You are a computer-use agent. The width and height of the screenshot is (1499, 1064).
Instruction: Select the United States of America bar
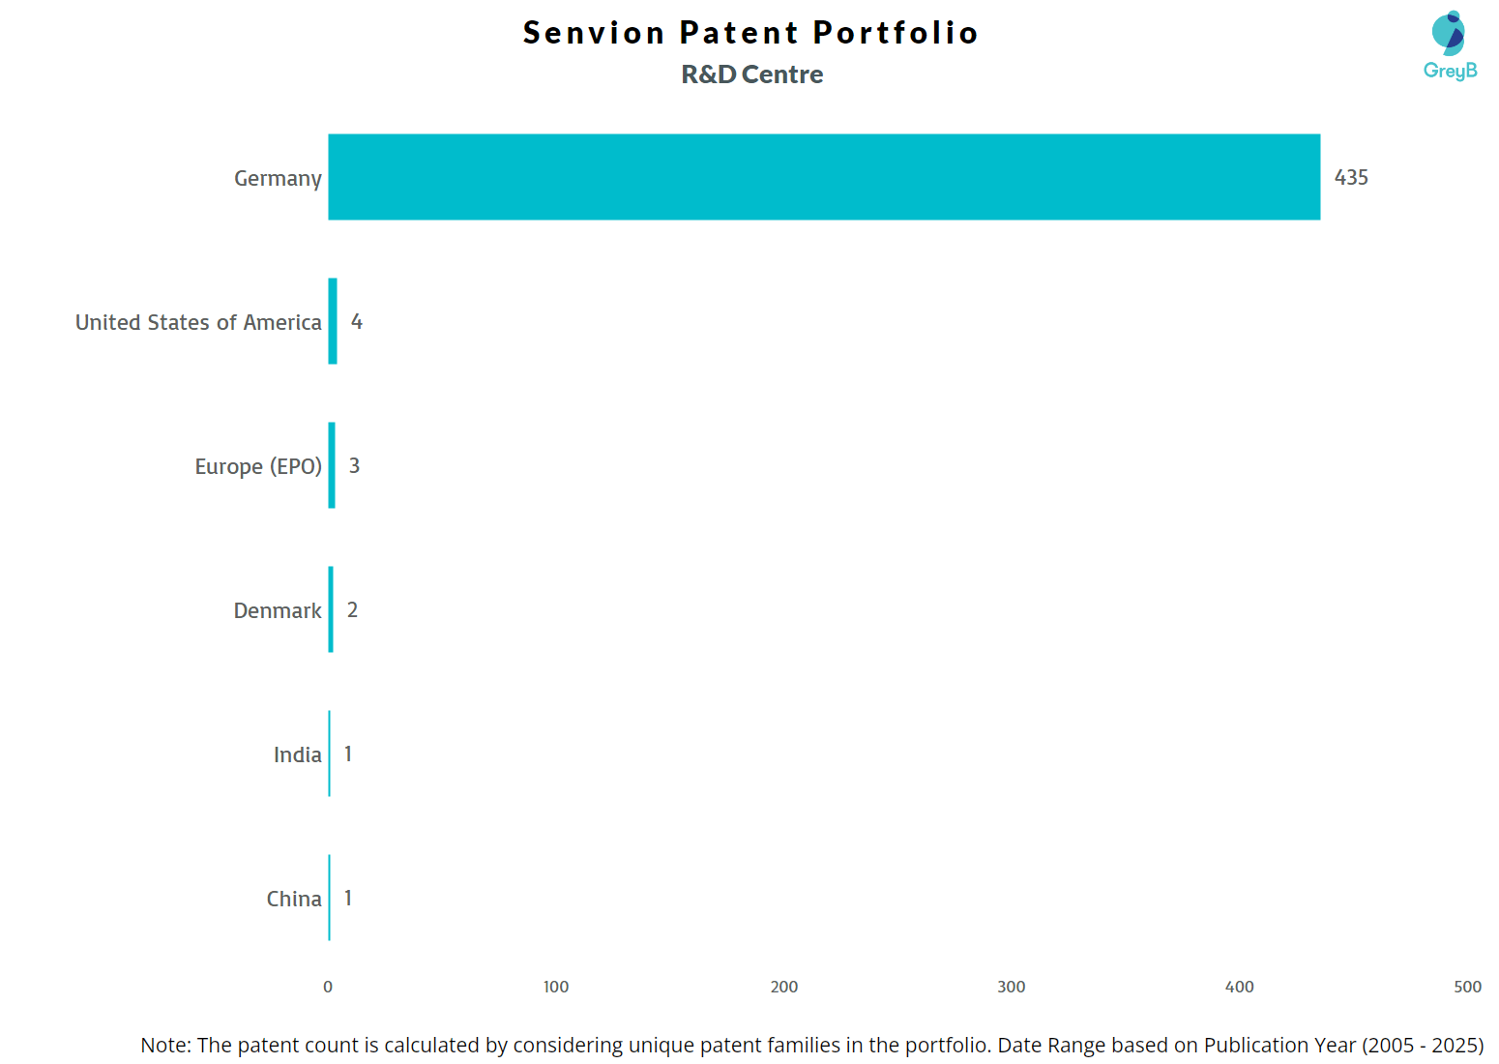click(x=333, y=321)
